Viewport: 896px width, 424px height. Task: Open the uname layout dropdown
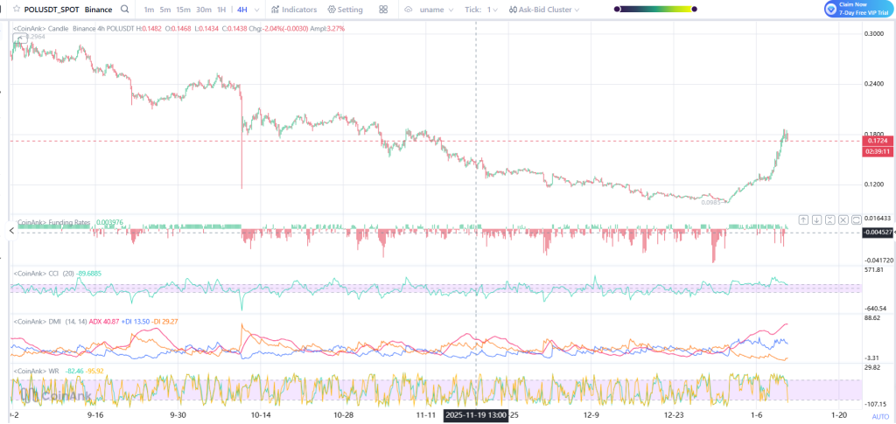(437, 10)
